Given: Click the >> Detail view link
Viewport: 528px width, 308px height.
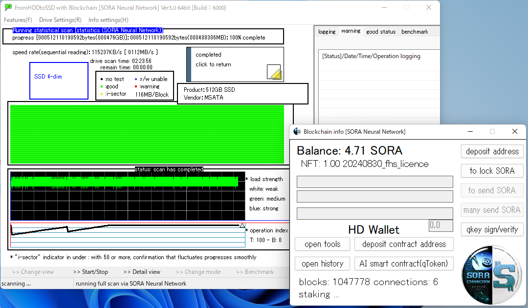Looking at the screenshot, I should pos(142,272).
